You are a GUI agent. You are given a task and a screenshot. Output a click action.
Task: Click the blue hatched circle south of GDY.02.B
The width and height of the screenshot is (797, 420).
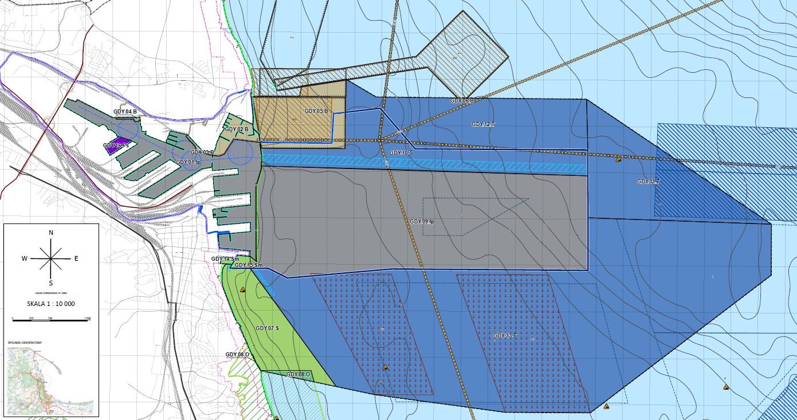240,152
